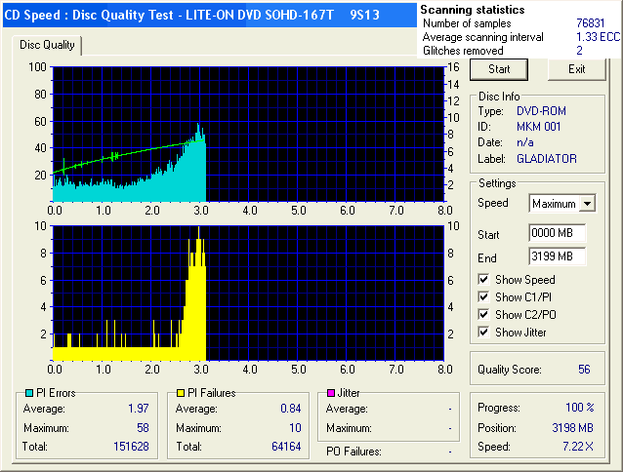
Task: Click the Exit button
Action: [577, 69]
